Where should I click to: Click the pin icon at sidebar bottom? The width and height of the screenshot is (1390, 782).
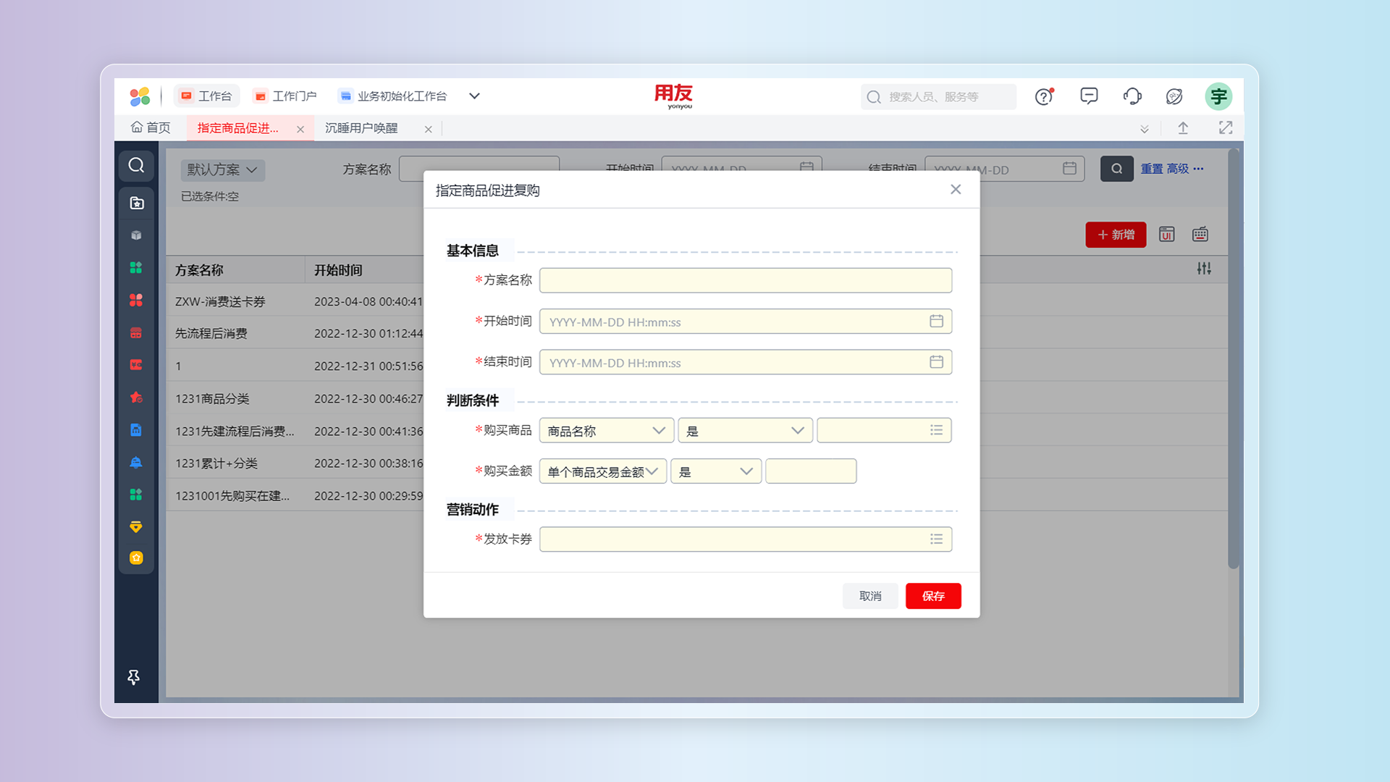(134, 677)
